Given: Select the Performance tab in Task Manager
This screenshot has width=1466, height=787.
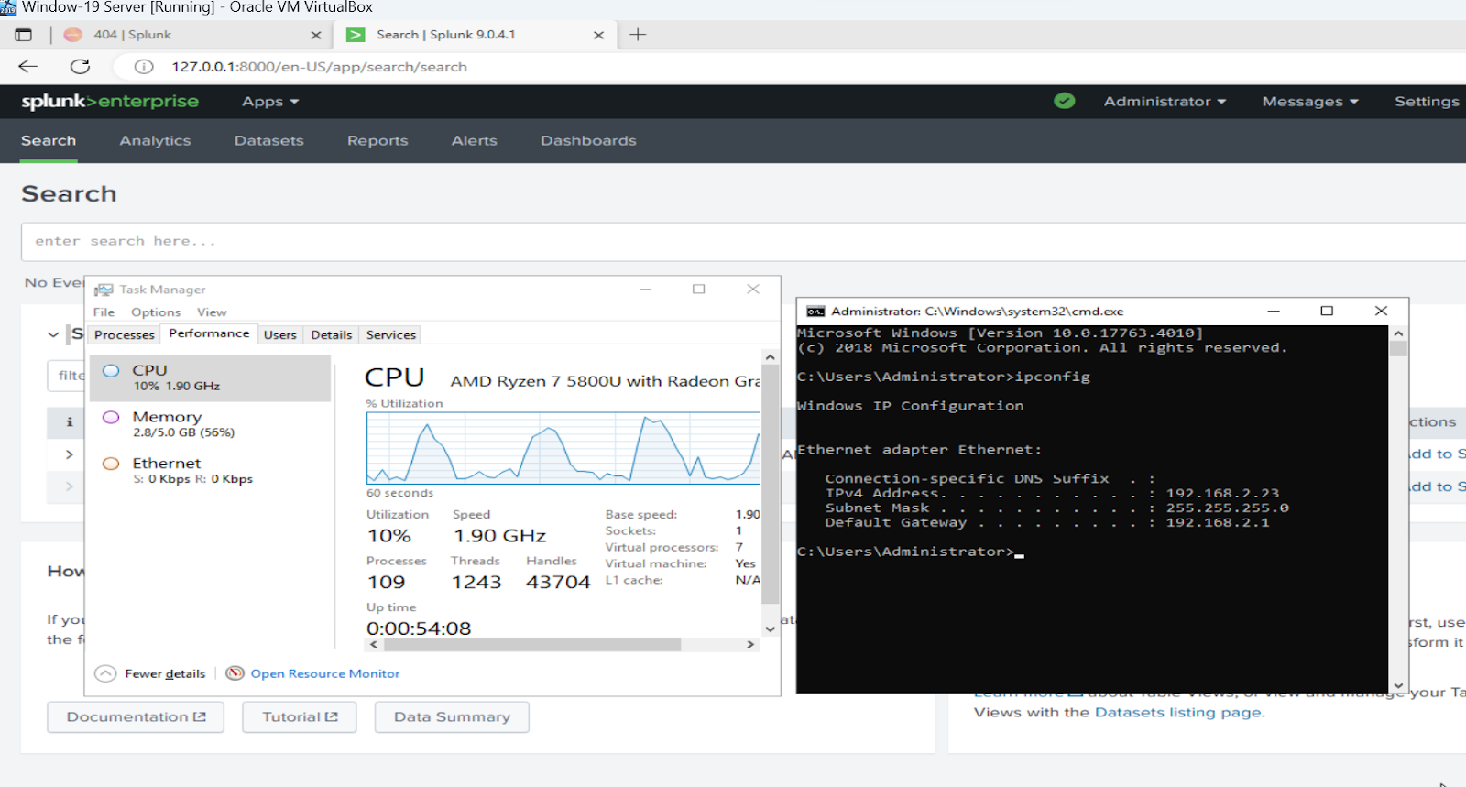Looking at the screenshot, I should pos(209,333).
